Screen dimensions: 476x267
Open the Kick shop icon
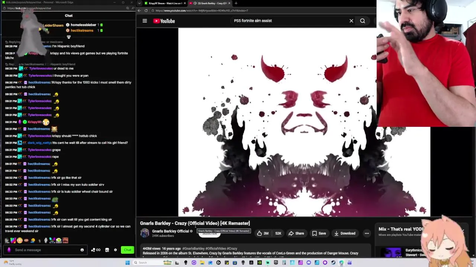tap(107, 250)
